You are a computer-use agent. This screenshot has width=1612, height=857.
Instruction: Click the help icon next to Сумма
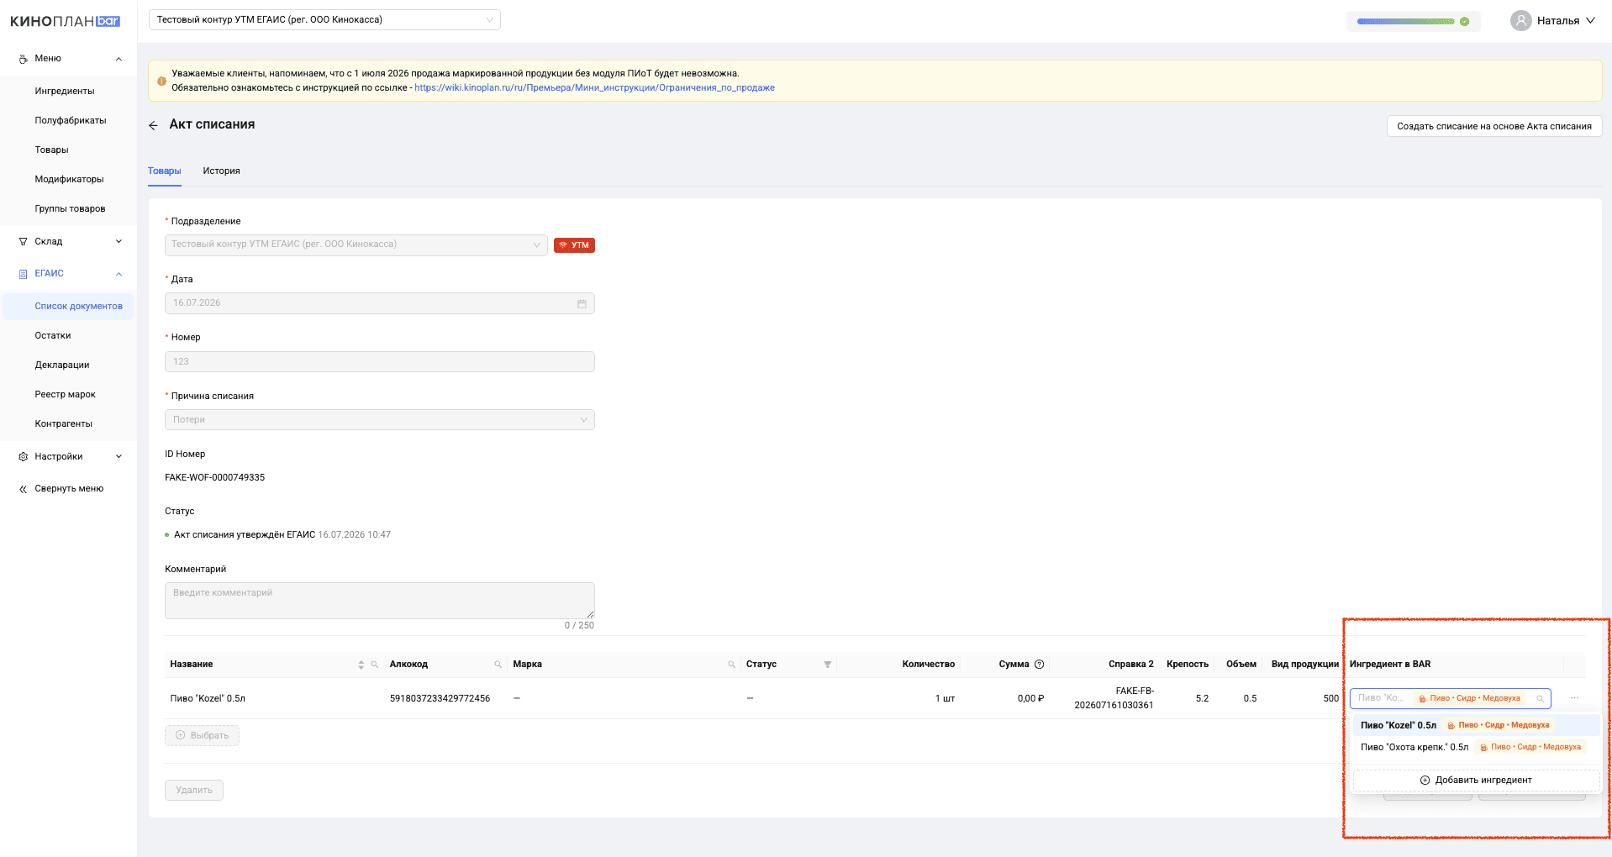click(x=1039, y=664)
